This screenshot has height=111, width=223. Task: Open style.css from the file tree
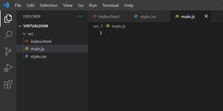(52, 56)
